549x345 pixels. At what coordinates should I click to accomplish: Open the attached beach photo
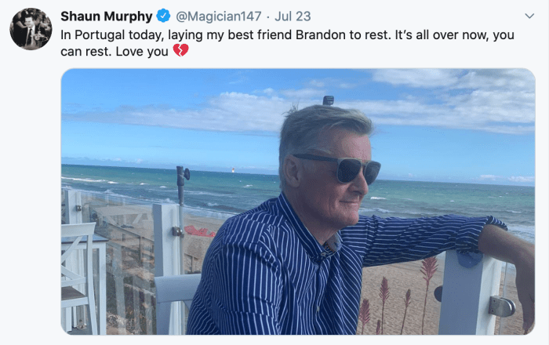click(x=298, y=202)
